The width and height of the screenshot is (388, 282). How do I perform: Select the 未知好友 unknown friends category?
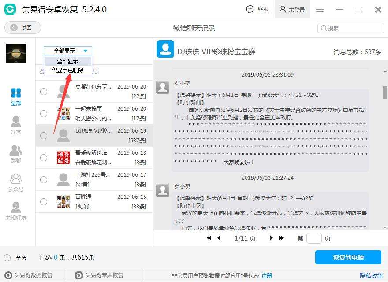pyautogui.click(x=16, y=211)
